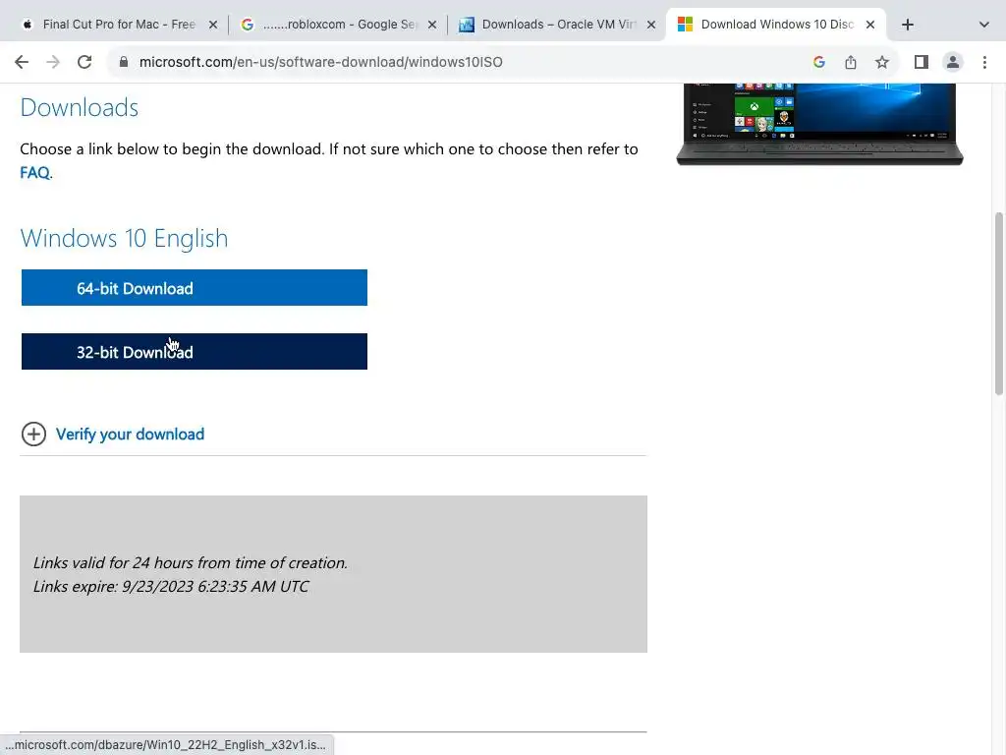This screenshot has width=1006, height=755.
Task: Click the Windows 10 English heading
Action: 124,238
